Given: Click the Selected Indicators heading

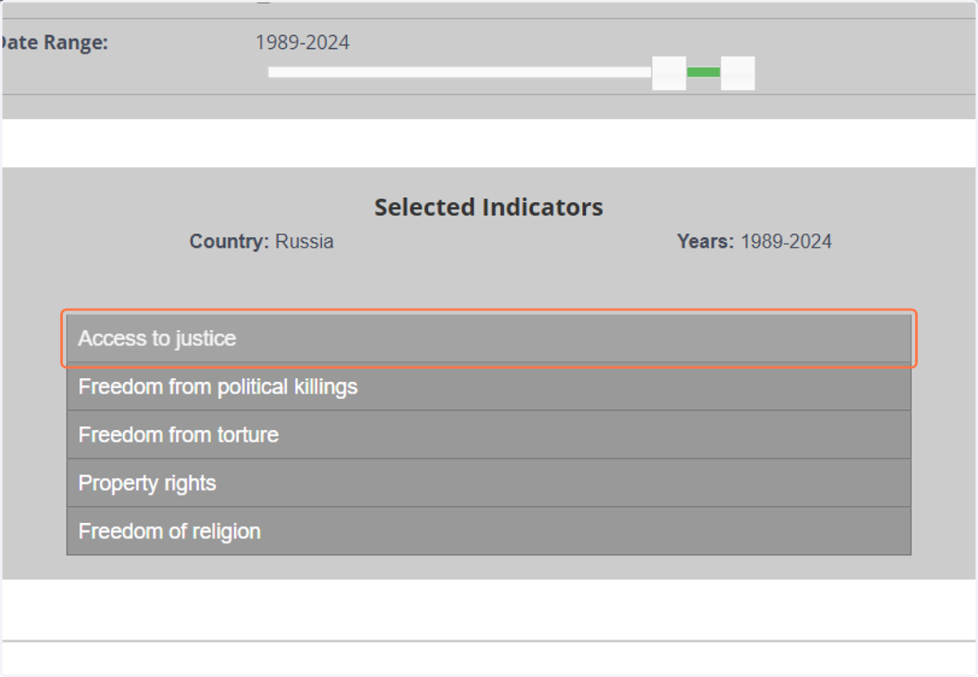Looking at the screenshot, I should tap(489, 207).
